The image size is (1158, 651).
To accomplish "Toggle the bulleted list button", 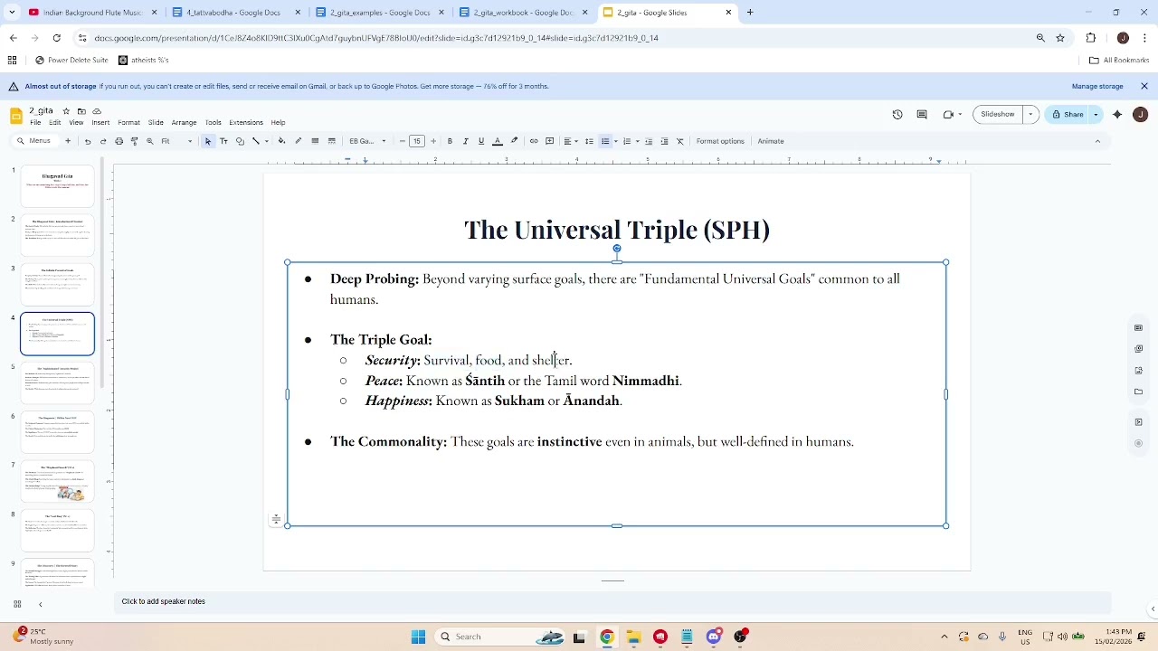I will coord(605,141).
